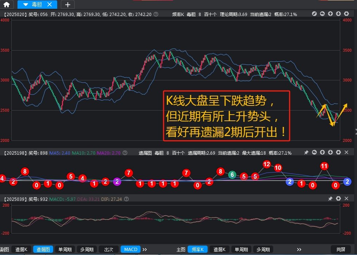Click the home icon tab

pos(7,4)
